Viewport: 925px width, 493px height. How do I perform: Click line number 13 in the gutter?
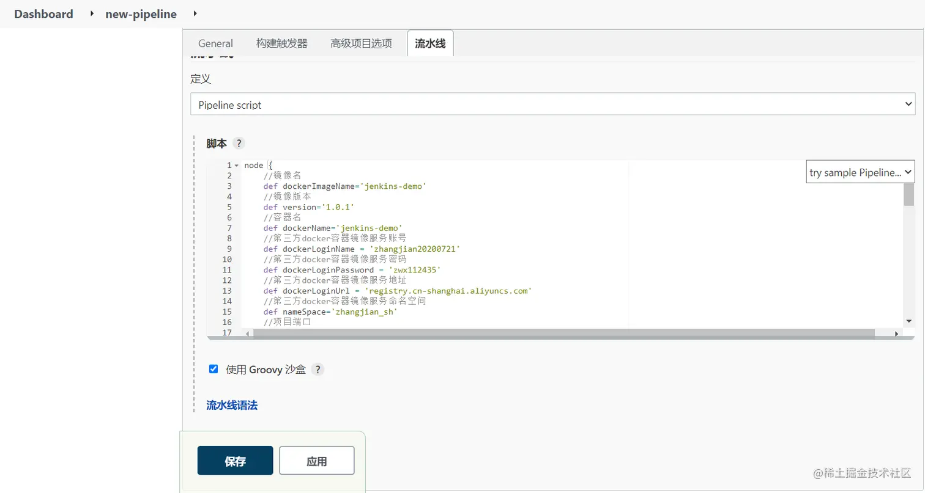[226, 291]
